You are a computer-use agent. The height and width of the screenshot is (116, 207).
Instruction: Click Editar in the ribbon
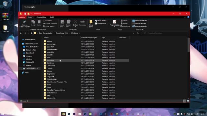click(x=124, y=24)
